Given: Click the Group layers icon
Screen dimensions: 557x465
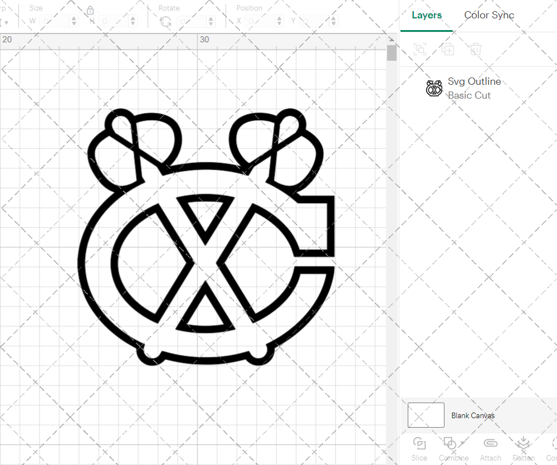Looking at the screenshot, I should coord(420,49).
